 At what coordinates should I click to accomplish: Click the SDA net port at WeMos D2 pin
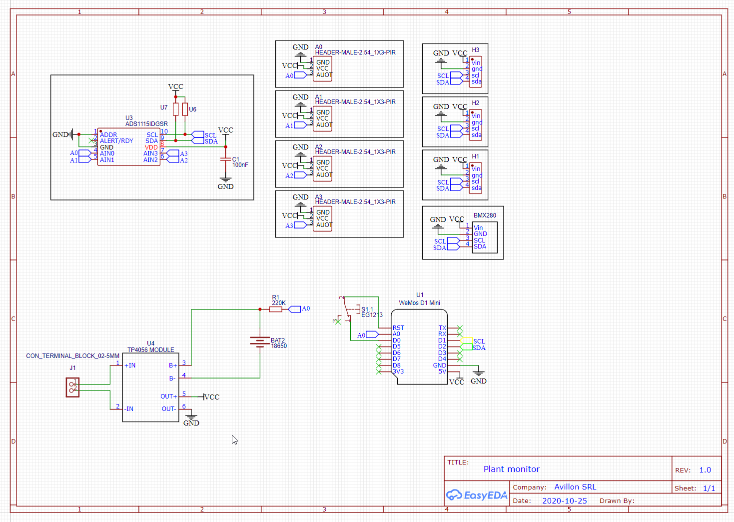(472, 347)
